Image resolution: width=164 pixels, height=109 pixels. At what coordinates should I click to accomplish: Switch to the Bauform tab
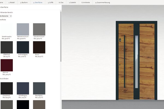pos(25,2)
